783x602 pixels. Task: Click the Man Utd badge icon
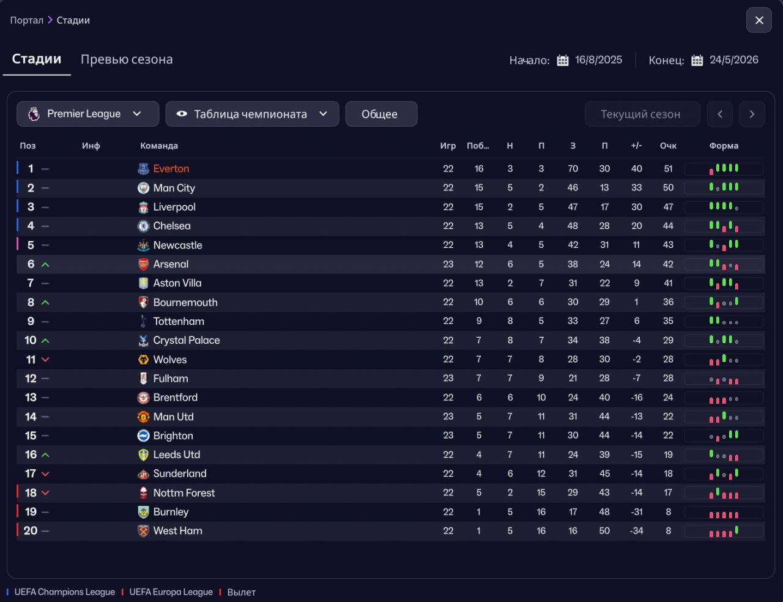coord(143,417)
